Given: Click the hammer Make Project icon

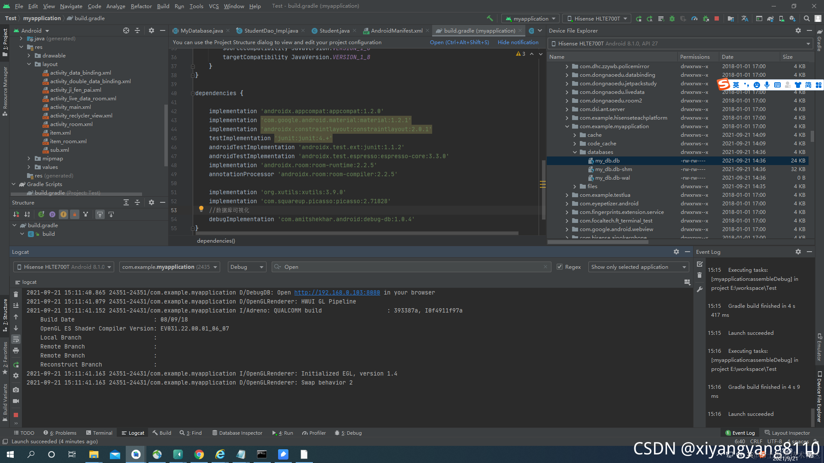Looking at the screenshot, I should click(x=490, y=18).
